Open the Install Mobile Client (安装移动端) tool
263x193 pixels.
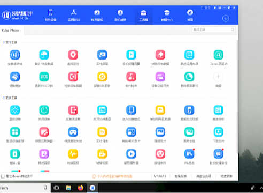15,55
